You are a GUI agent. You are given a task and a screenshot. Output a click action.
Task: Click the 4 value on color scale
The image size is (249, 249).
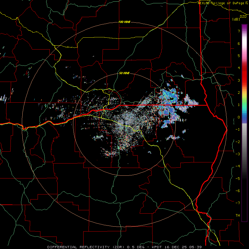click(239, 68)
